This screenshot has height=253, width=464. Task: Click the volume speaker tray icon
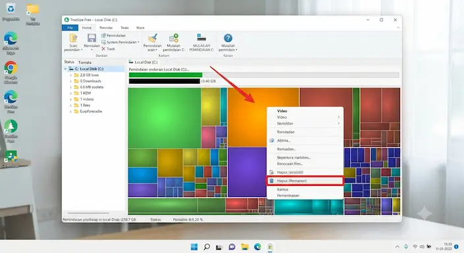click(422, 247)
